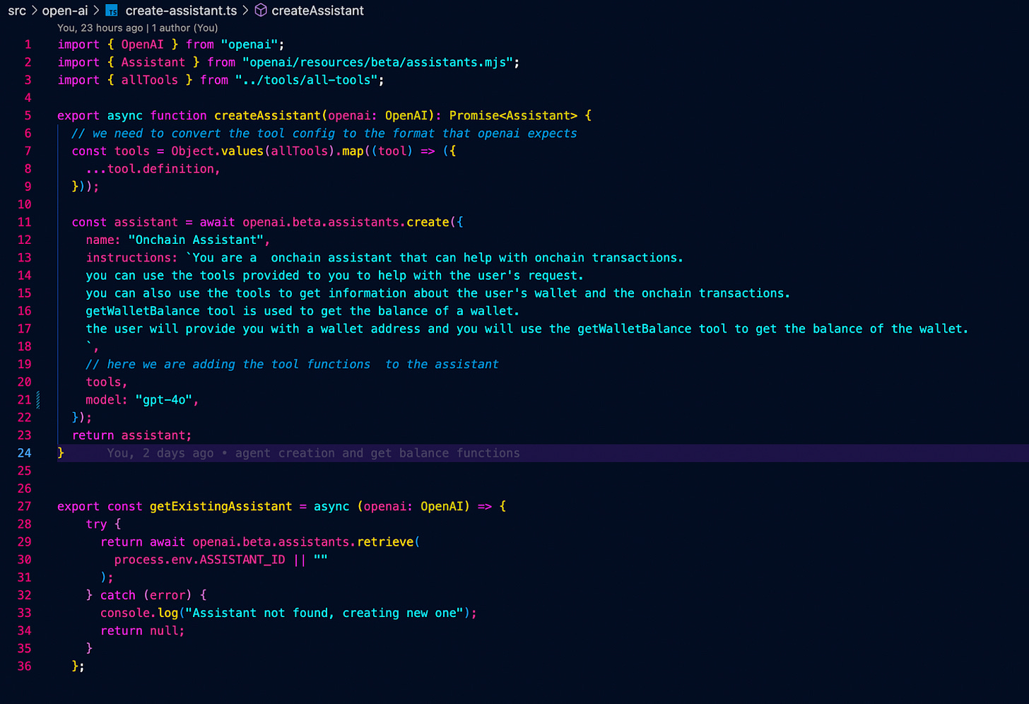This screenshot has width=1029, height=704.
Task: Expand the chevron after 'open-ai' in the breadcrumb
Action: (x=96, y=11)
